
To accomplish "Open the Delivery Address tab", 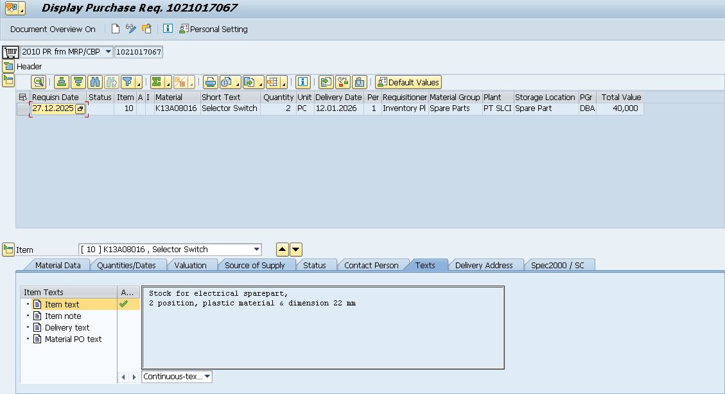I will point(484,265).
